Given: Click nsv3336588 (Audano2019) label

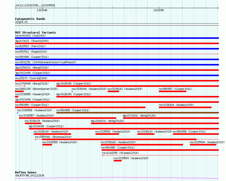Looking at the screenshot, I should coord(60,142).
